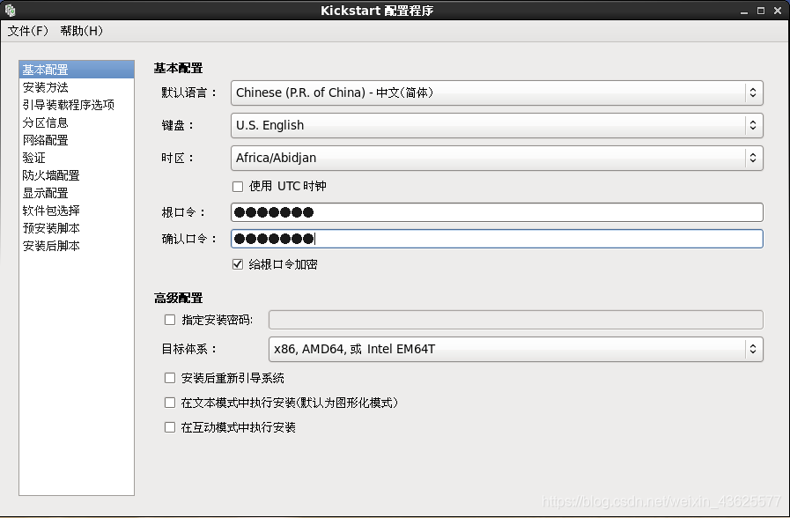Select 基本配置 in the sidebar
790x518 pixels.
coord(77,70)
